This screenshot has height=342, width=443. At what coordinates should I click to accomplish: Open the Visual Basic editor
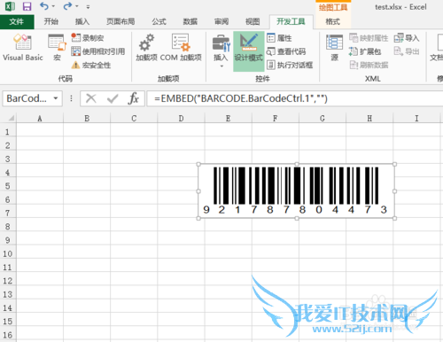(x=23, y=47)
